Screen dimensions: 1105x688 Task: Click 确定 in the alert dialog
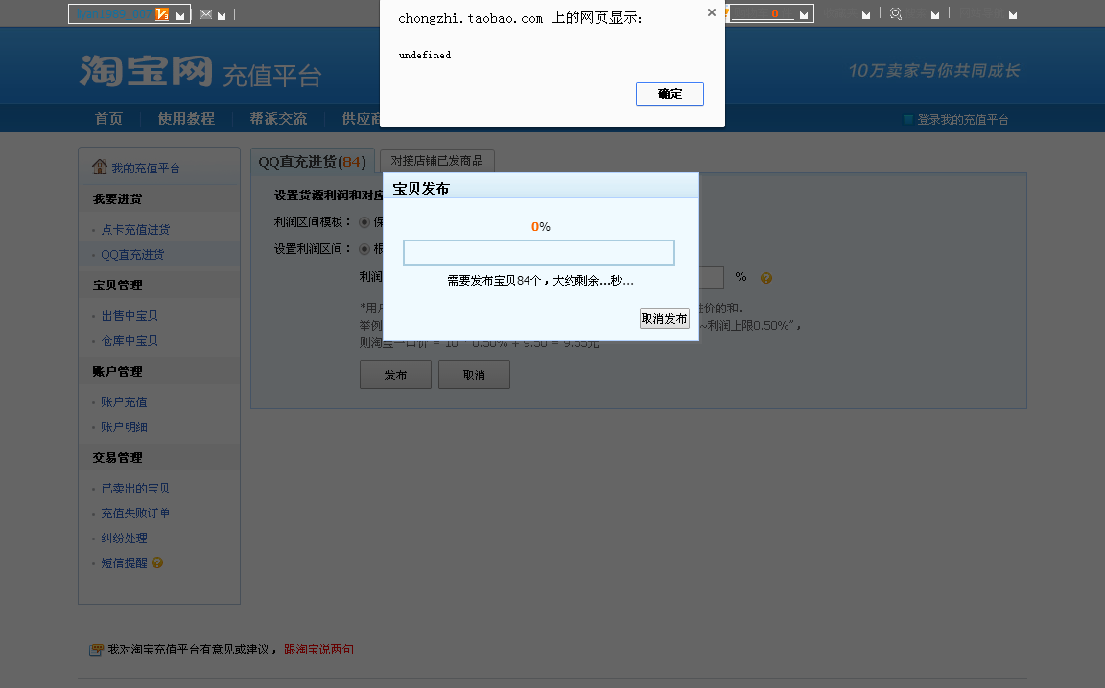pyautogui.click(x=670, y=94)
